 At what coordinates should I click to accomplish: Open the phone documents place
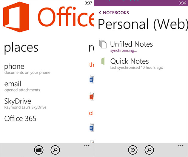point(27,69)
